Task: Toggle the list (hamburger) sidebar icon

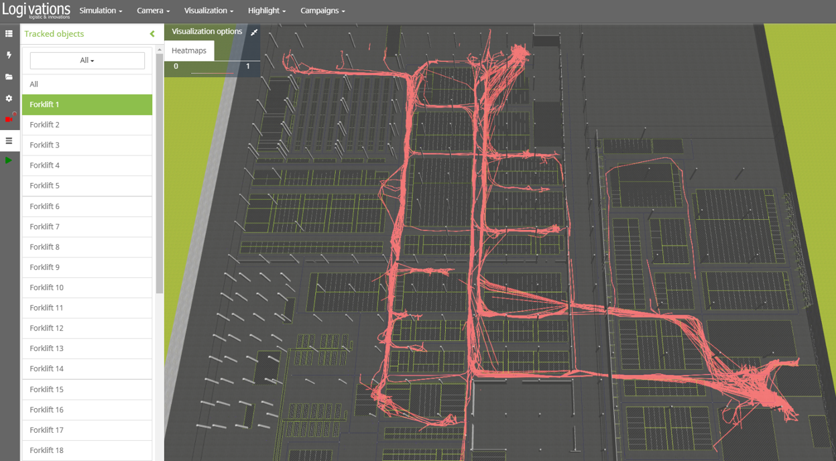Action: (x=9, y=141)
